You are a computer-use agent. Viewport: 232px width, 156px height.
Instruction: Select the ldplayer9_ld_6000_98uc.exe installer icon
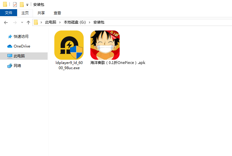click(69, 45)
